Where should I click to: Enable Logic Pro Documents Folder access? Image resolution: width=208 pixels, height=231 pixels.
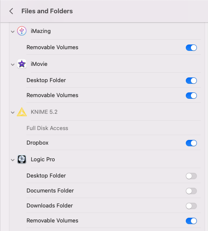[x=191, y=191]
